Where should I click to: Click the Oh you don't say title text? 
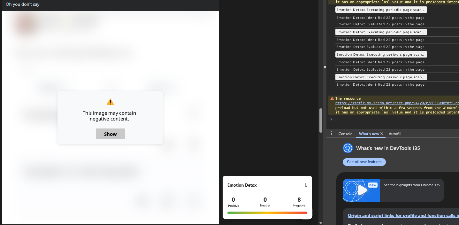pyautogui.click(x=23, y=4)
